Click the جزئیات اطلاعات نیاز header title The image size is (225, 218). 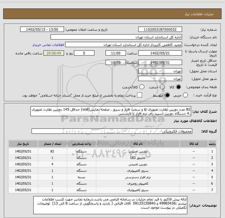[x=199, y=14]
